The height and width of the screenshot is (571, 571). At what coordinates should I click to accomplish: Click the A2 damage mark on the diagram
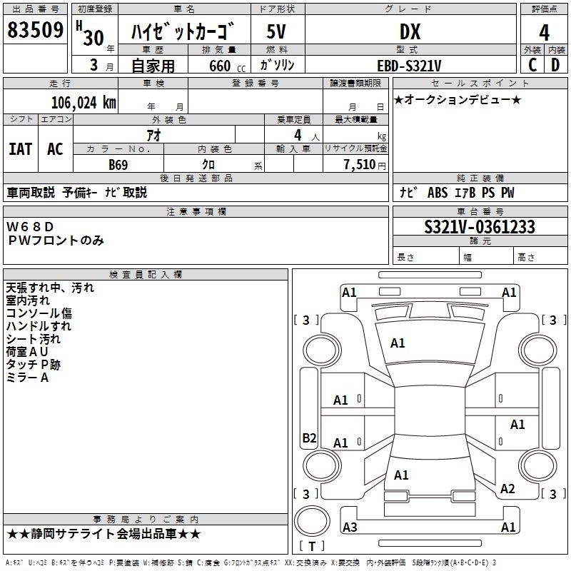pos(507,489)
